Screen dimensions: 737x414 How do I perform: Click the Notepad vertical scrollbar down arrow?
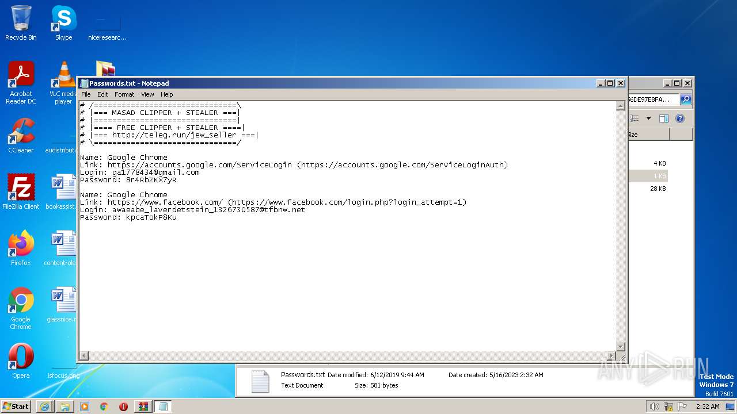coord(620,347)
